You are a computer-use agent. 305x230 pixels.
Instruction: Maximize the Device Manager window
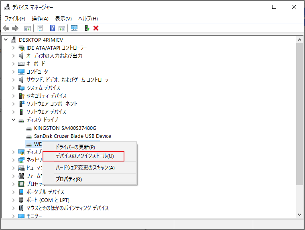274,7
